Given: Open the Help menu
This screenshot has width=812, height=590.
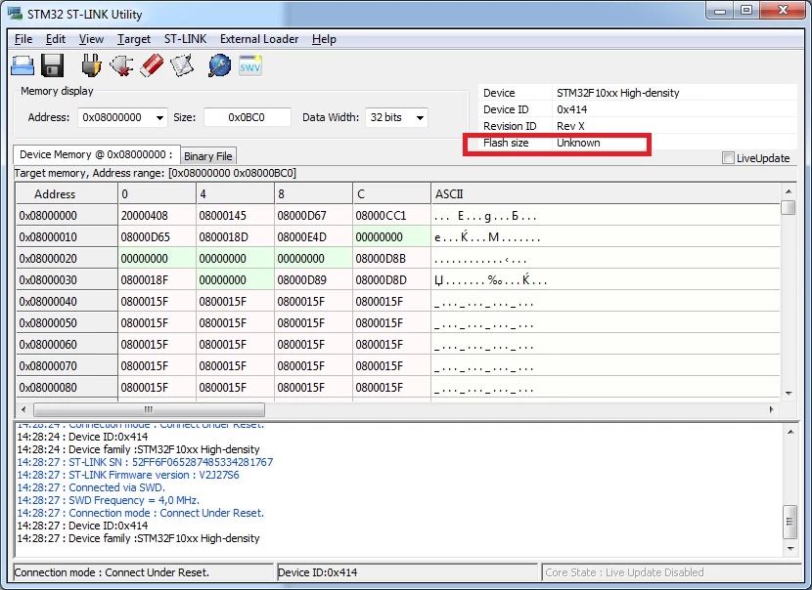Looking at the screenshot, I should point(324,39).
